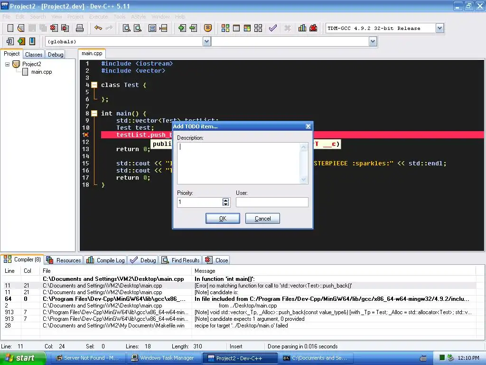Image resolution: width=486 pixels, height=365 pixels.
Task: Click the Run program icon
Action: tap(236, 28)
